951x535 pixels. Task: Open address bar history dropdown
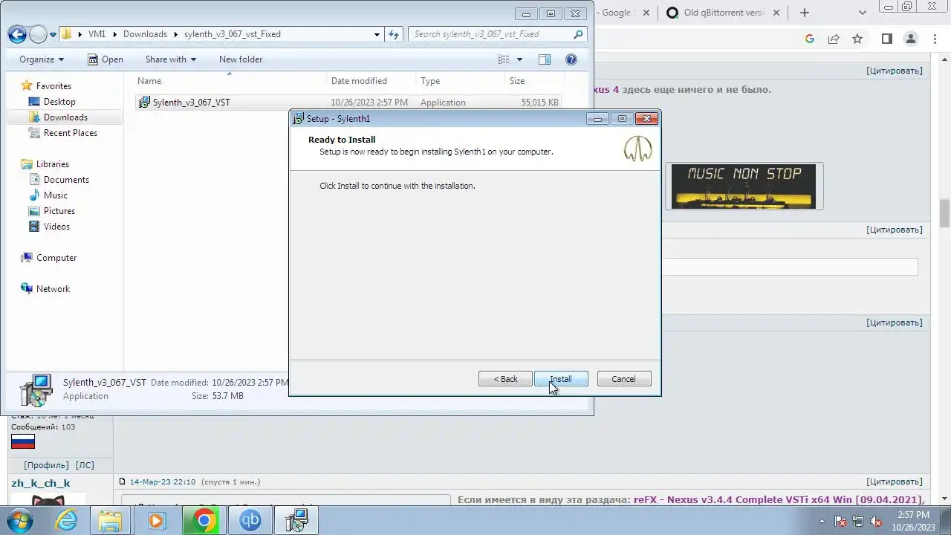coord(377,34)
